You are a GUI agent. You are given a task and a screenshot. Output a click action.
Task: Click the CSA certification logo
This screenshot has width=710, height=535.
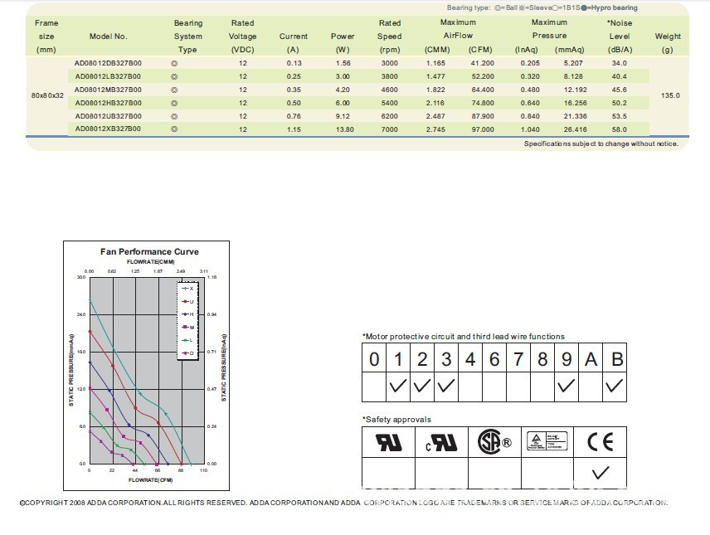pyautogui.click(x=494, y=442)
